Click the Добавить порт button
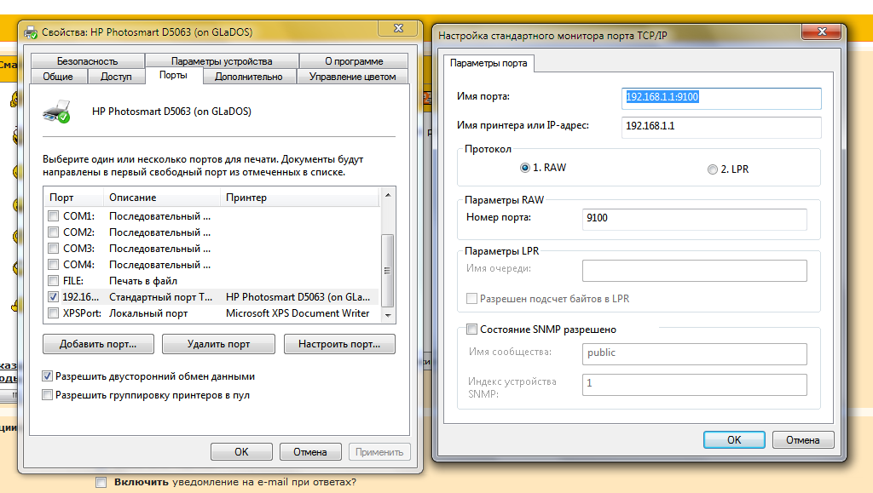This screenshot has height=493, width=873. tap(98, 344)
